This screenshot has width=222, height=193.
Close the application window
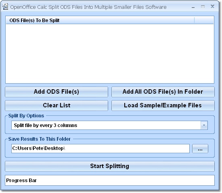tap(212, 6)
